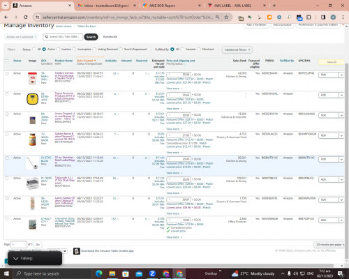Click the yellow Taylor digital scale product image

[x=32, y=99]
